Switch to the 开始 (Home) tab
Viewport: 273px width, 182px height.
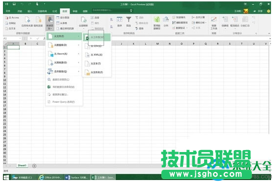(20, 11)
